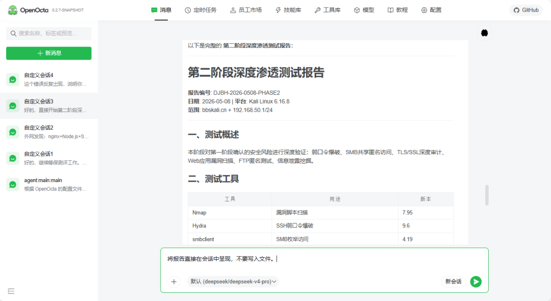The width and height of the screenshot is (551, 301).
Task: Go to 技能库 tab
Action: 288,10
